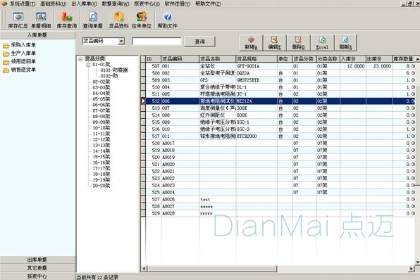Screen dimensions: 420x280
Task: Open 库存汇总 inventory summary toolbar icon
Action: 18,20
